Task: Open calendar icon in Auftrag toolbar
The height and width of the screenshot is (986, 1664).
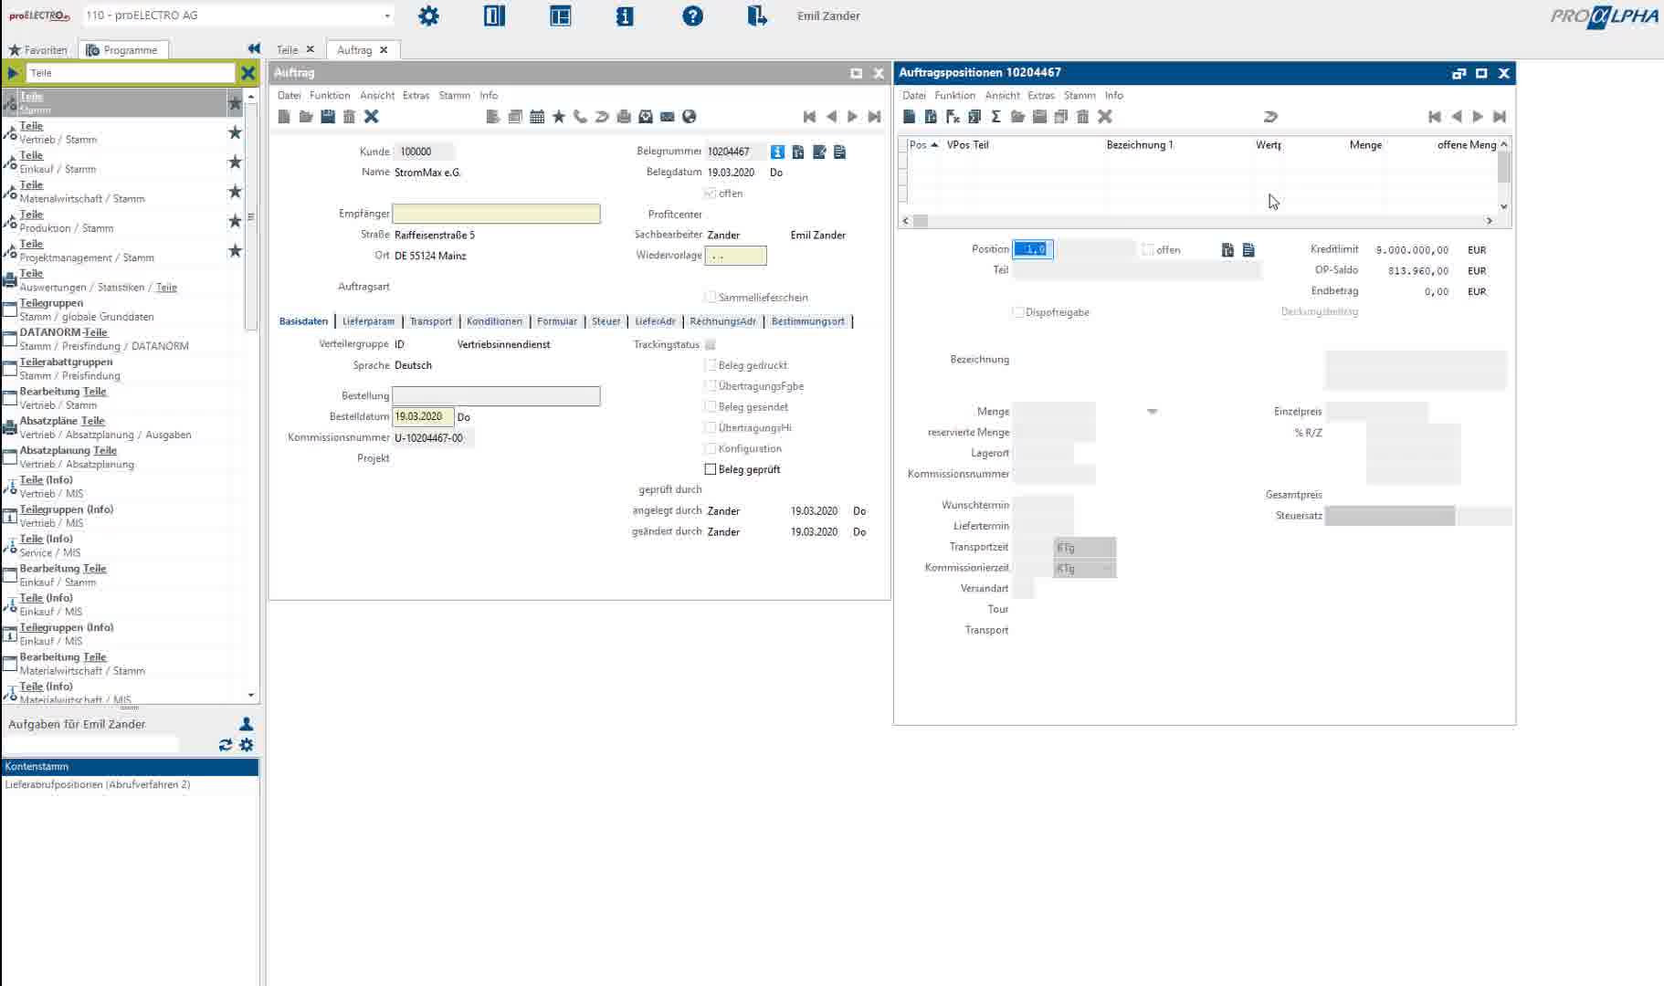Action: pyautogui.click(x=537, y=116)
